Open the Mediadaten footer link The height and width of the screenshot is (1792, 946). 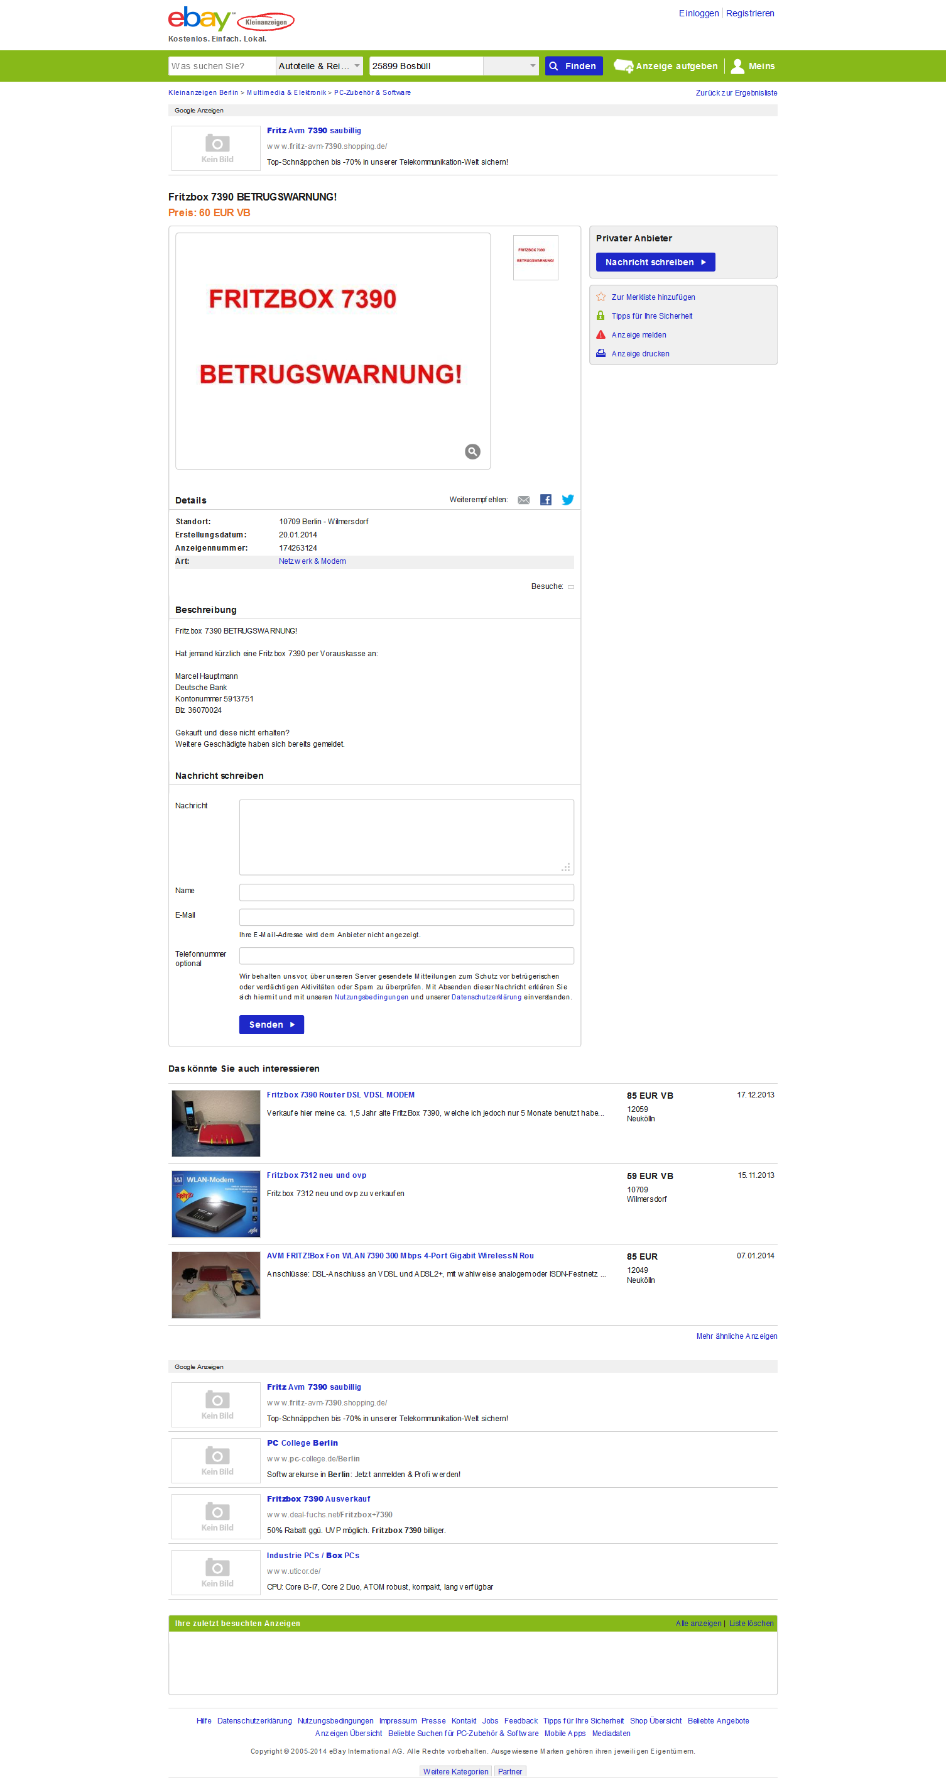click(x=611, y=1734)
